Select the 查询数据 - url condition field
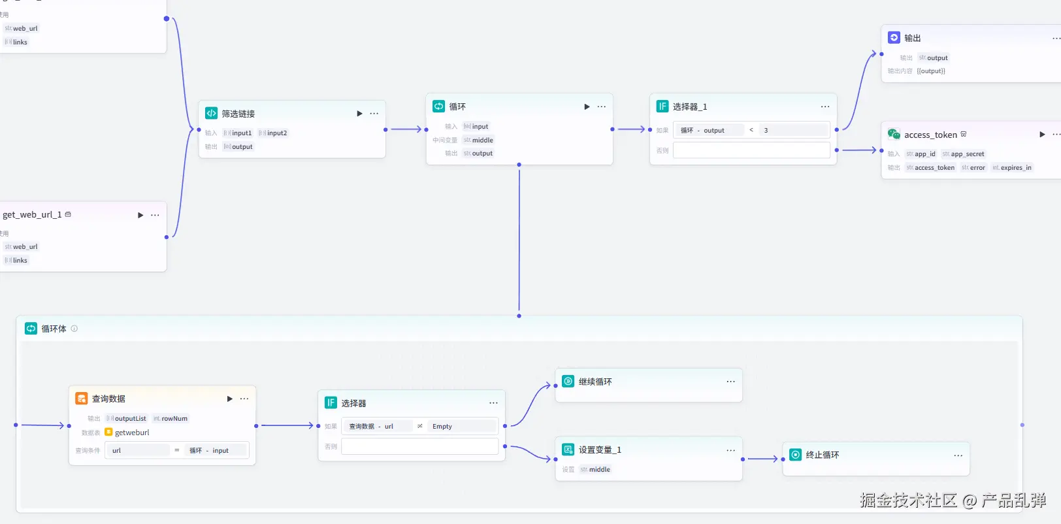 click(377, 426)
